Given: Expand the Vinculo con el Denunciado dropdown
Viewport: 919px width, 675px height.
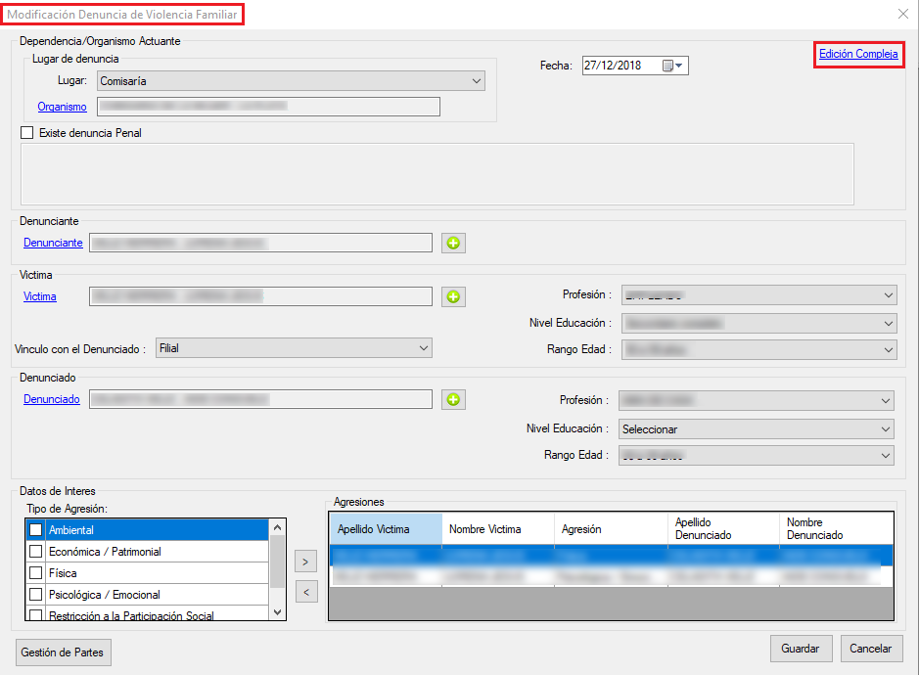Looking at the screenshot, I should pyautogui.click(x=294, y=348).
